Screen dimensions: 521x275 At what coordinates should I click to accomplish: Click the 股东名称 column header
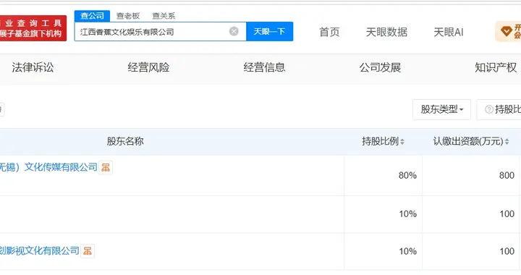[125, 142]
